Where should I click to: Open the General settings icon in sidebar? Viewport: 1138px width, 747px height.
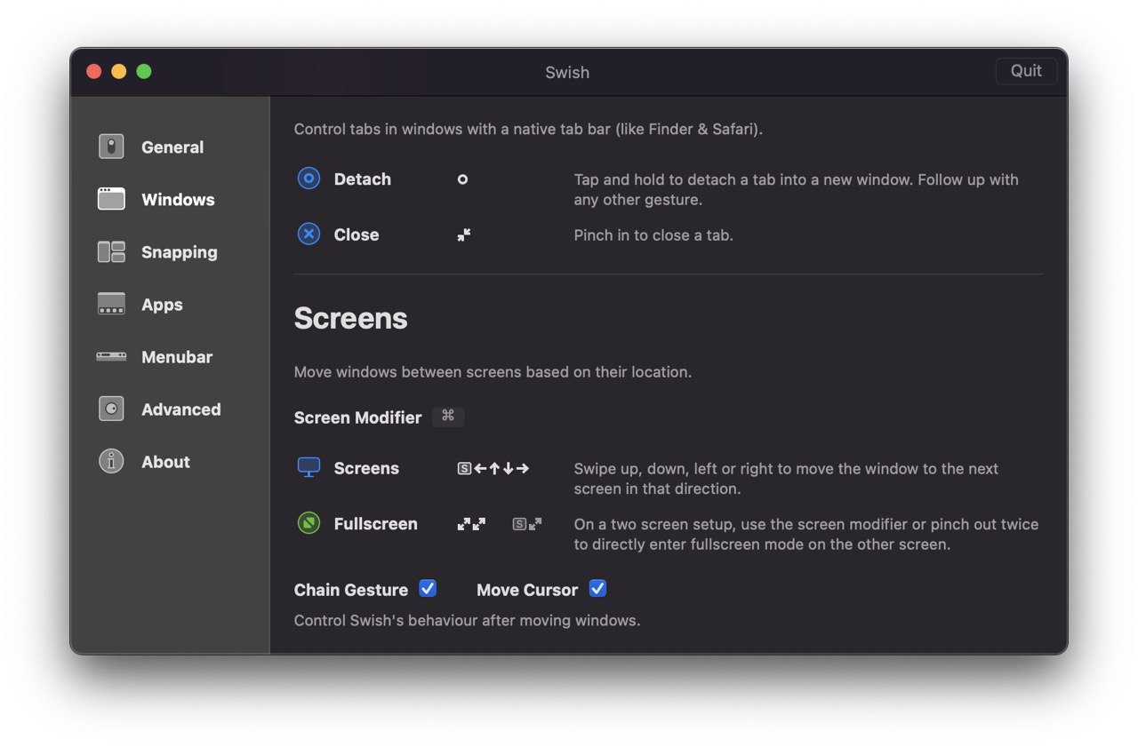111,147
